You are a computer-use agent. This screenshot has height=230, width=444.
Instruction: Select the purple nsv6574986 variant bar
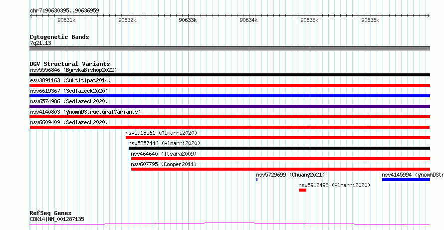[229, 106]
